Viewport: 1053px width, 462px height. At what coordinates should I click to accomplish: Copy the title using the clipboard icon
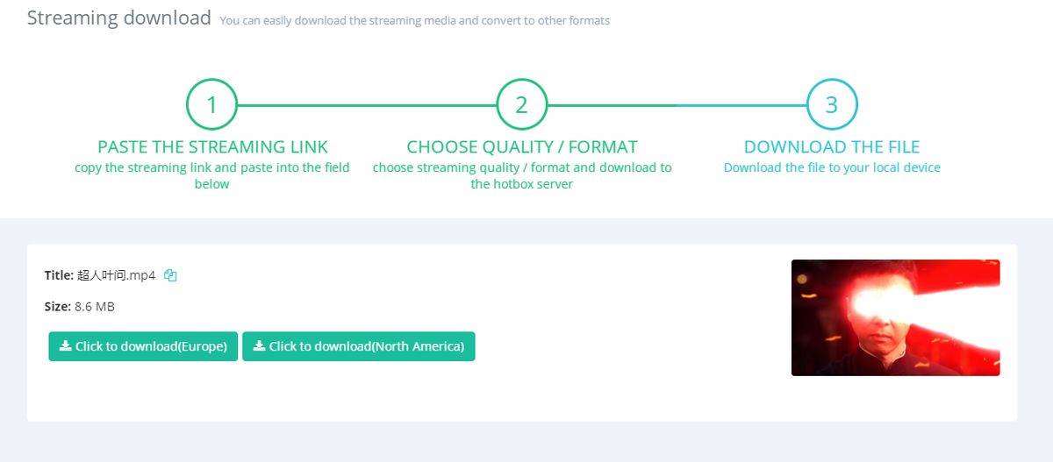click(x=170, y=275)
